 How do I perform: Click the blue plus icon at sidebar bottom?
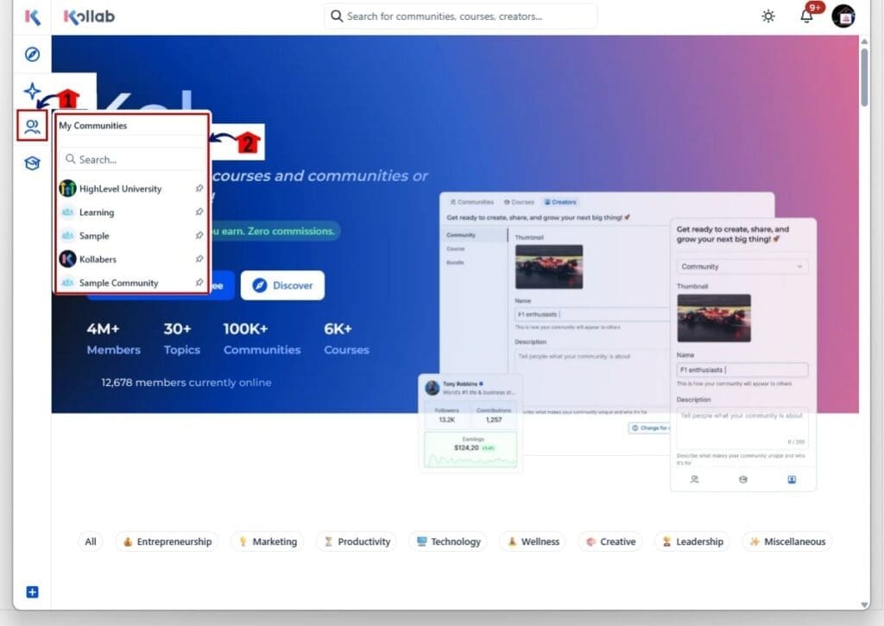[x=32, y=591]
